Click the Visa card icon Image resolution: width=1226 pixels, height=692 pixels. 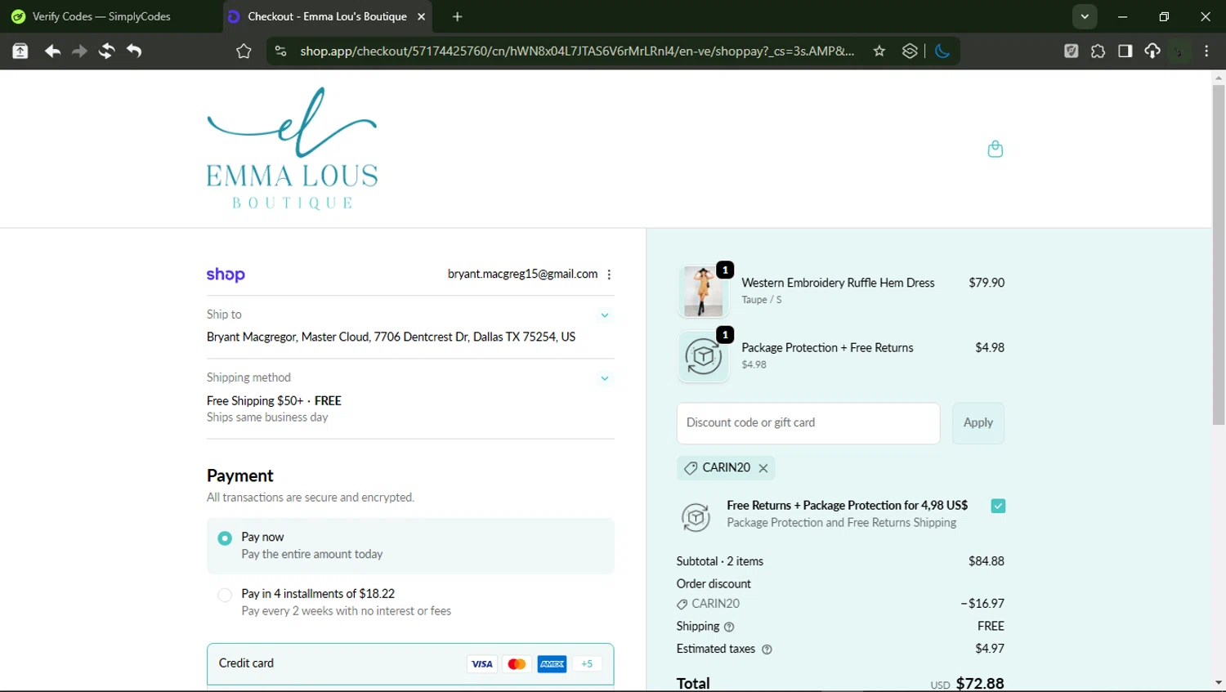[x=482, y=664]
